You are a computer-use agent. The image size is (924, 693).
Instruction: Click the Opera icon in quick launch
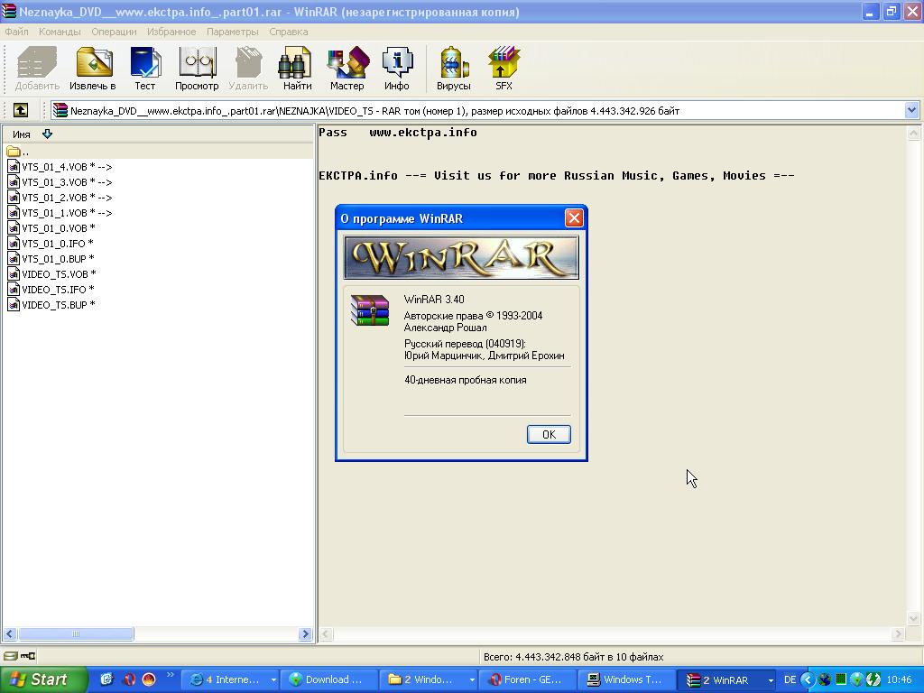128,679
